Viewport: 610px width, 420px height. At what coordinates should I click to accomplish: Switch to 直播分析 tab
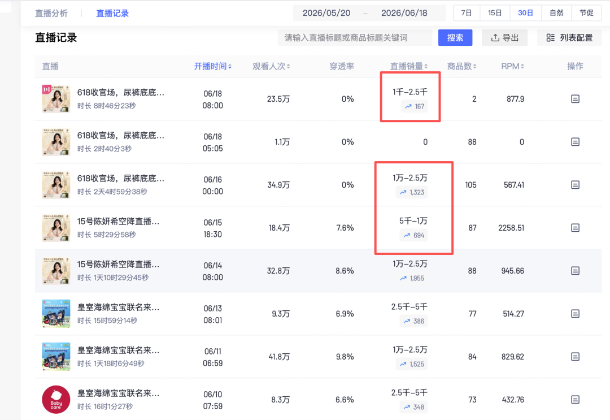51,13
